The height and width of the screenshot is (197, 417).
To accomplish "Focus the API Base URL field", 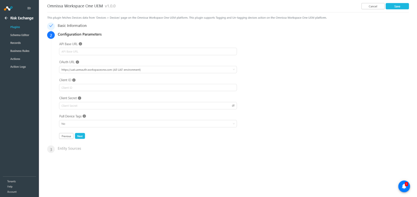I will click(148, 52).
